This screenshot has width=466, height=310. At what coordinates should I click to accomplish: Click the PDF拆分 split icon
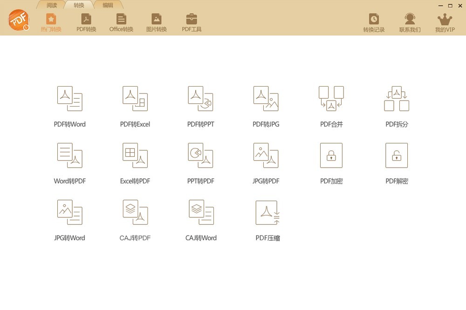pyautogui.click(x=397, y=99)
